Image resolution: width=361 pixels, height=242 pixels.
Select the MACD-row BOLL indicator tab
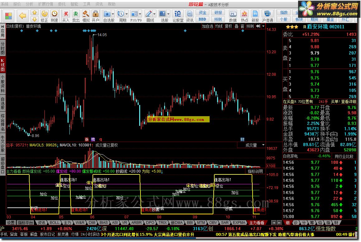[x=55, y=223]
